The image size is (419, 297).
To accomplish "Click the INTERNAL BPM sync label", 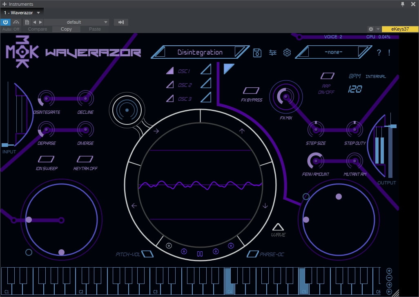I will [x=376, y=77].
